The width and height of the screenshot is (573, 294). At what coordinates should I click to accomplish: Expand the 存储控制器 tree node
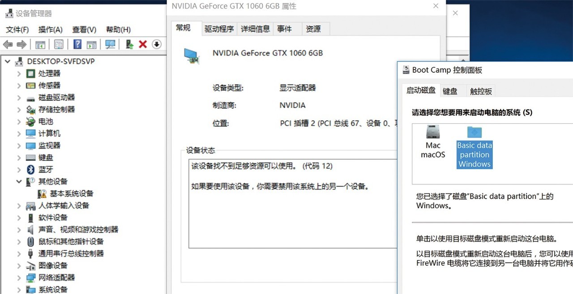(x=19, y=109)
